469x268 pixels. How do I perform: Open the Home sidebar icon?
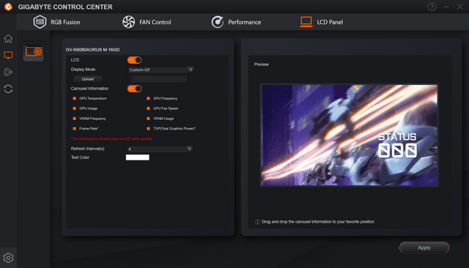pos(8,39)
